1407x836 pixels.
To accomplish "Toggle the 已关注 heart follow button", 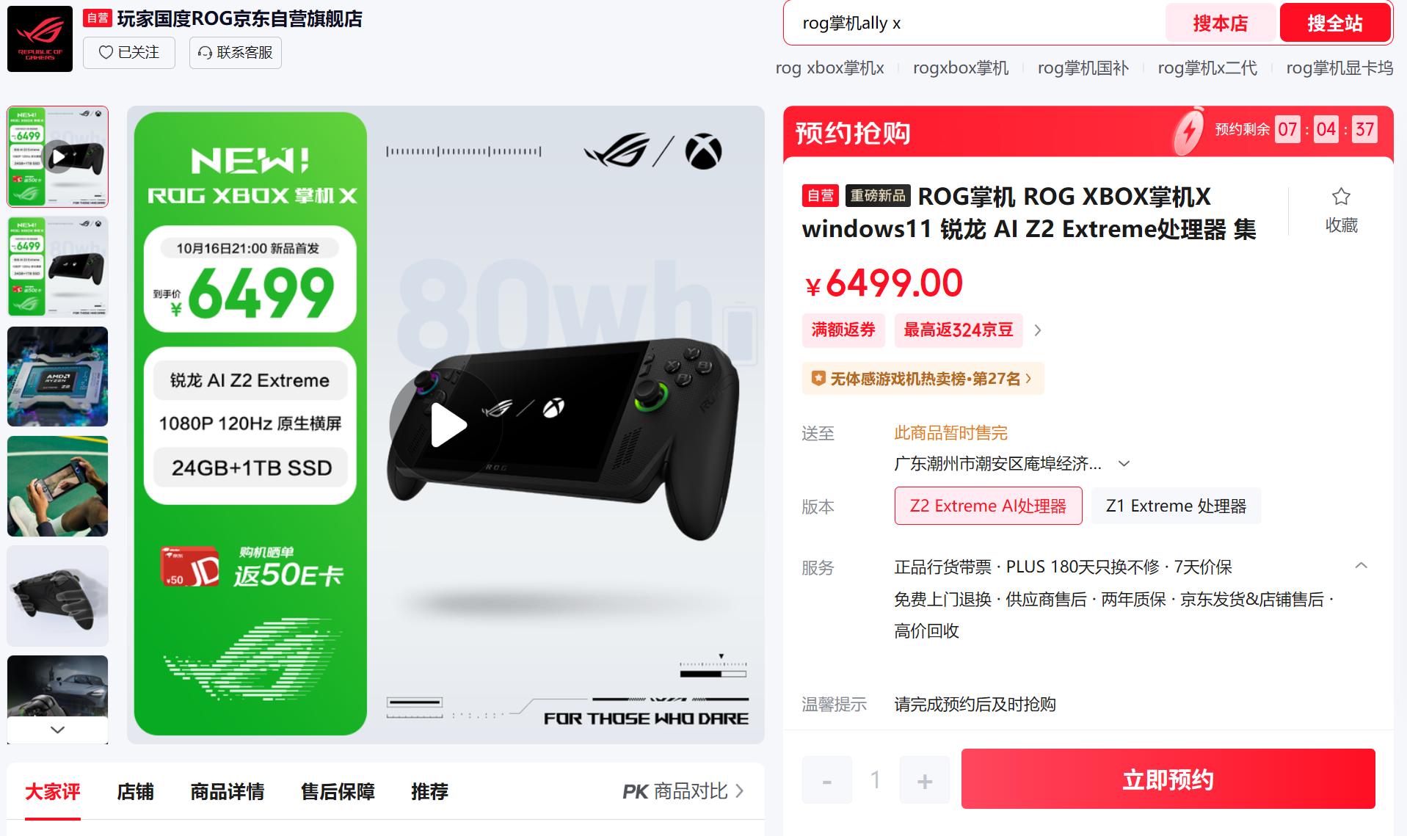I will coord(129,53).
